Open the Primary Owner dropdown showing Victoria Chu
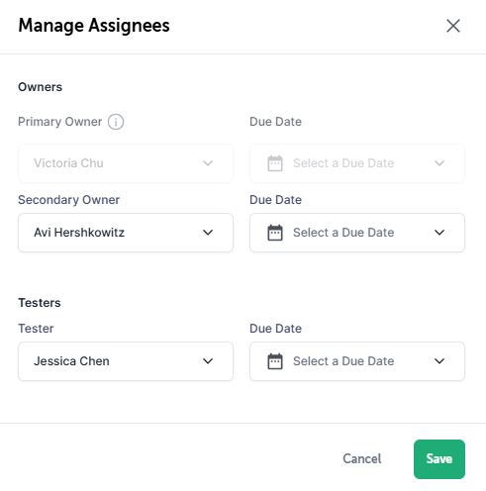Viewport: 486px width, 491px height. click(x=126, y=163)
